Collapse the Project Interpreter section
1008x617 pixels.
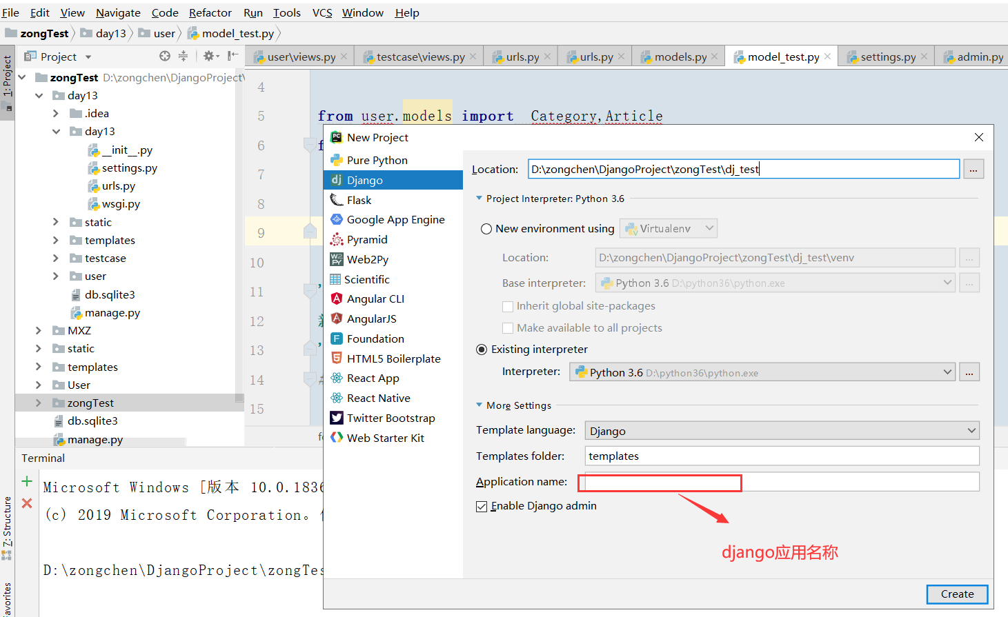coord(480,199)
